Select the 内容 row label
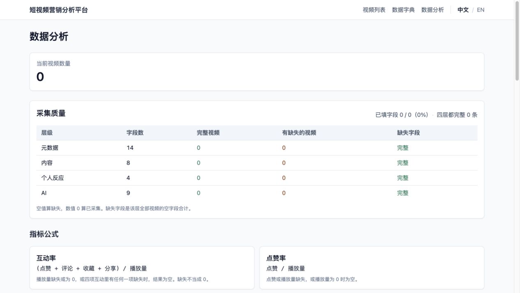520x293 pixels. click(47, 163)
